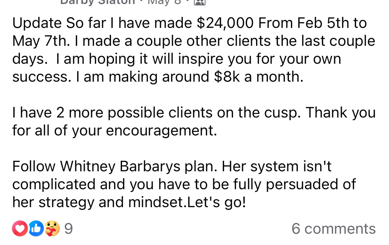389x245 pixels.
Task: Click the group audience icon beside the date
Action: tap(199, 2)
